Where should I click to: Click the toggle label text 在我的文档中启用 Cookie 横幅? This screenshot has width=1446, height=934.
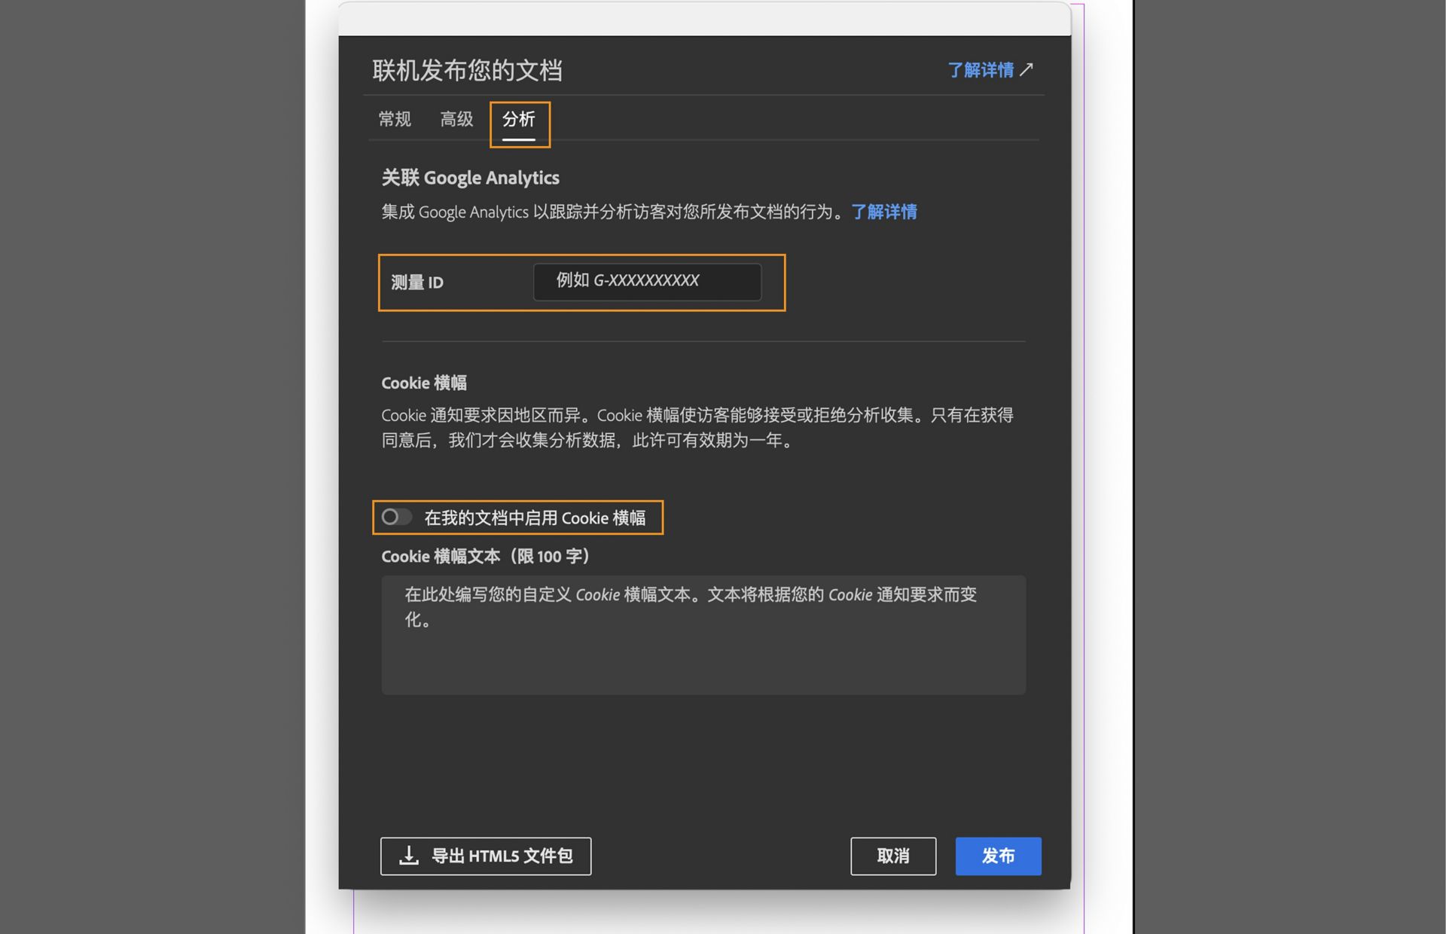pos(541,517)
